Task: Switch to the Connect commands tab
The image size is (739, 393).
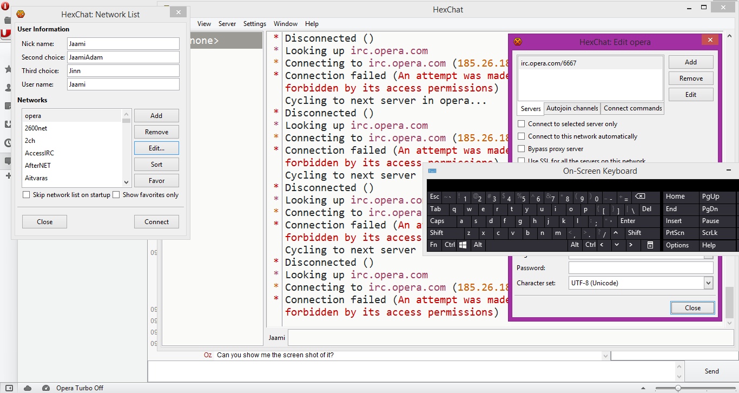Action: (632, 108)
